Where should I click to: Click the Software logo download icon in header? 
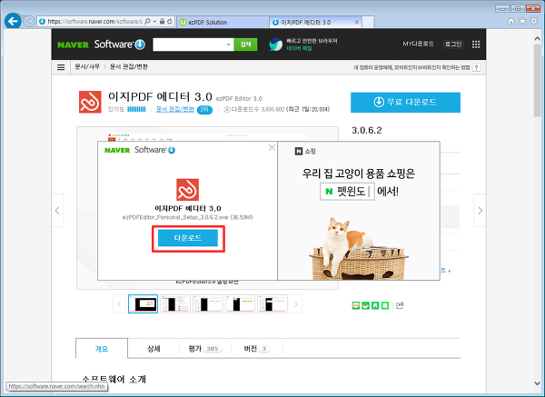[x=140, y=45]
